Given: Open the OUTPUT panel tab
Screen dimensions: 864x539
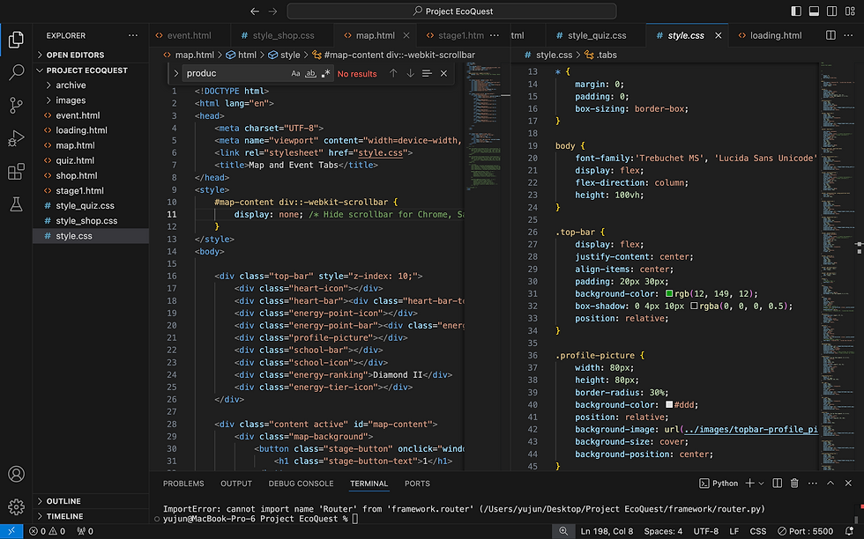Looking at the screenshot, I should (236, 484).
